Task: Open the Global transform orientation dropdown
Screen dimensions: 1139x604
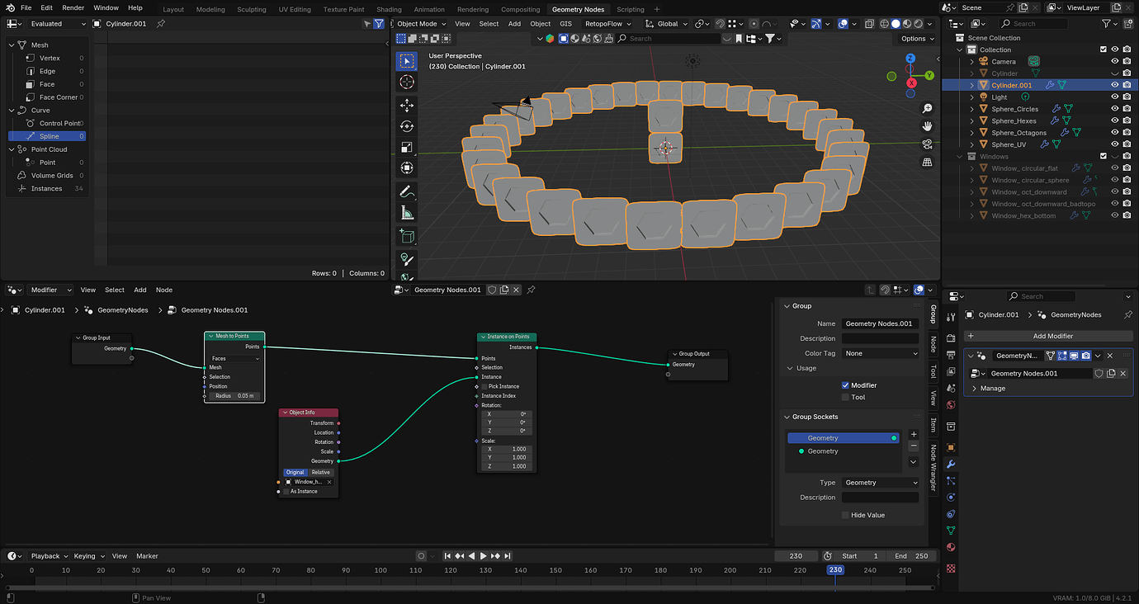Action: (667, 24)
